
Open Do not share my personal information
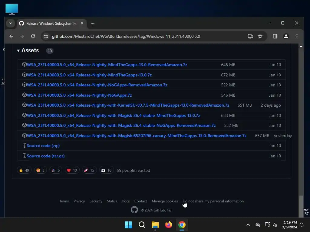213,201
